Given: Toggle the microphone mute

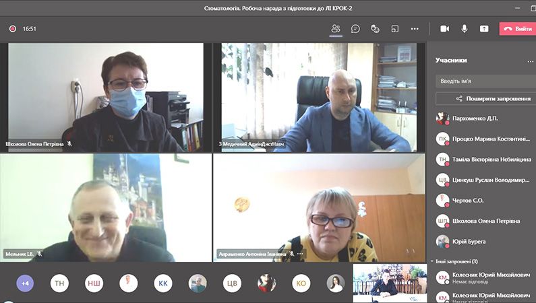Looking at the screenshot, I should pyautogui.click(x=465, y=29).
